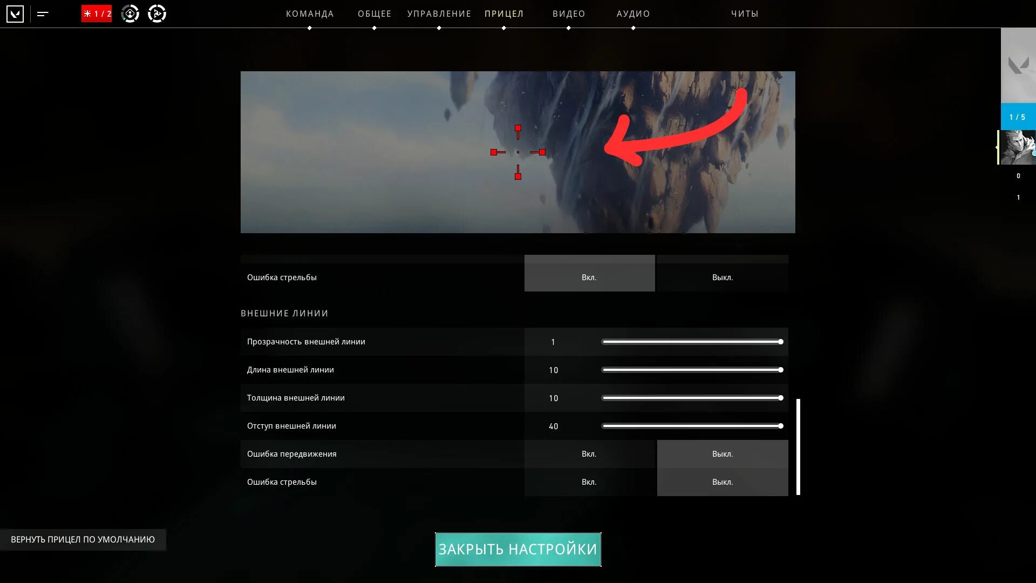The width and height of the screenshot is (1036, 583).
Task: Enable Ошибка стрельбы toggle Вкл
Action: click(x=589, y=482)
